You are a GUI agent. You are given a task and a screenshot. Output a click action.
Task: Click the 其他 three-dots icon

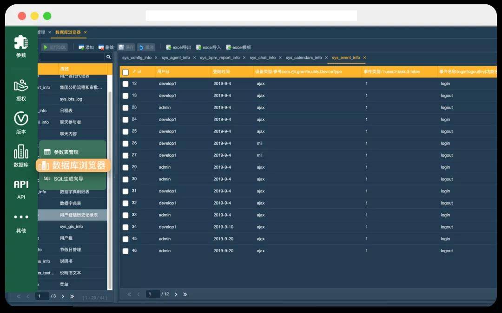point(21,217)
